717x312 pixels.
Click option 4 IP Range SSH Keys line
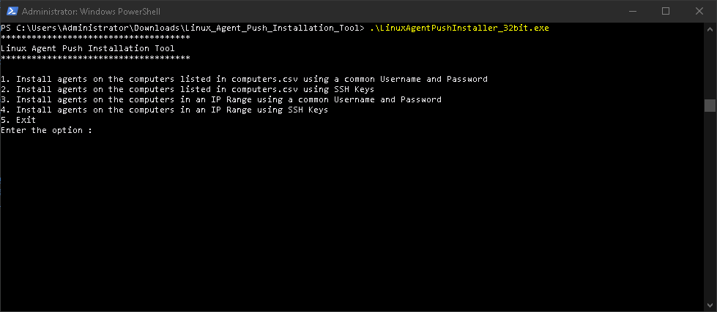pyautogui.click(x=164, y=110)
